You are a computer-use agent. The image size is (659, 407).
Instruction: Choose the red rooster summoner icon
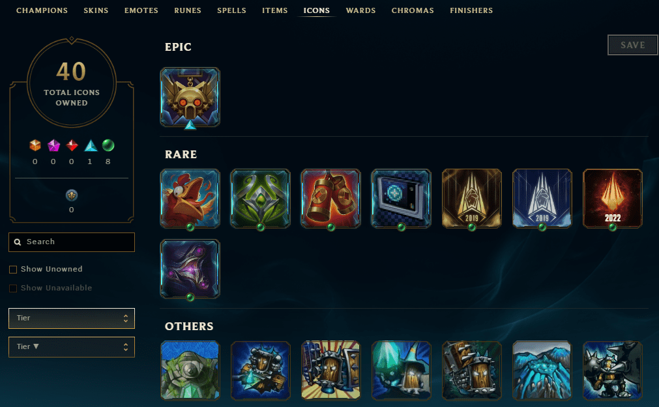[x=190, y=199]
